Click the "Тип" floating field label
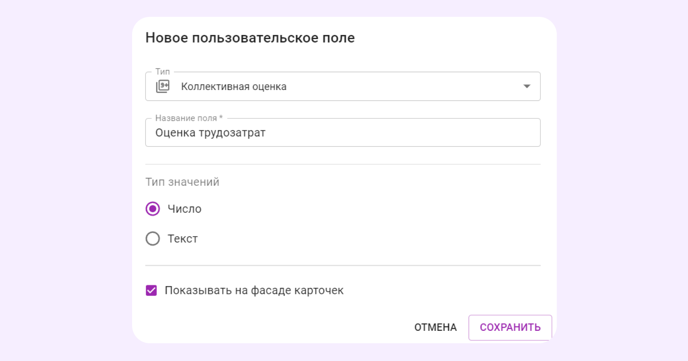This screenshot has height=361, width=688. pyautogui.click(x=163, y=71)
